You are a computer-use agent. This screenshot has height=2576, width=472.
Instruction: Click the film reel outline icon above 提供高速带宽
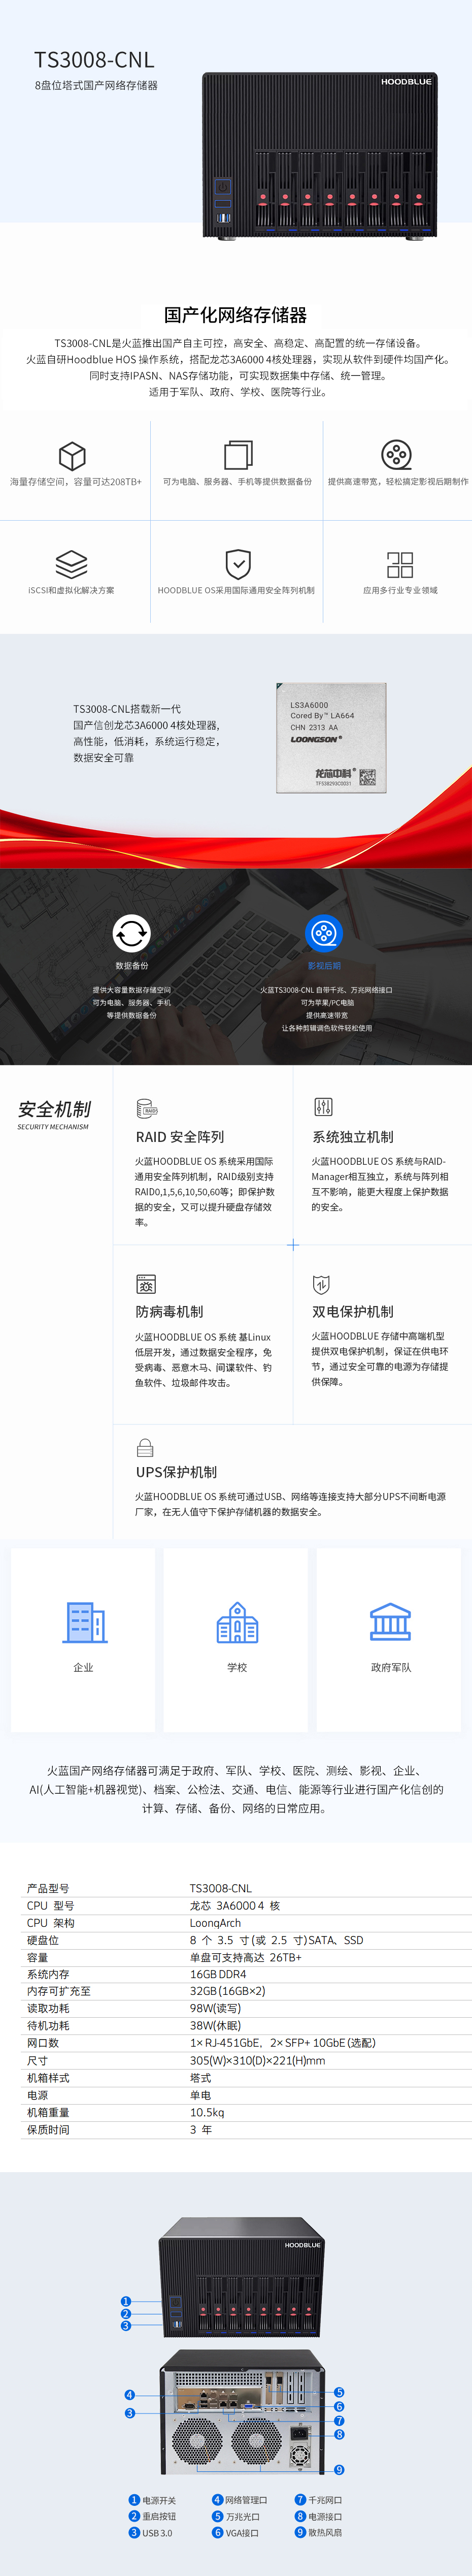click(x=397, y=455)
